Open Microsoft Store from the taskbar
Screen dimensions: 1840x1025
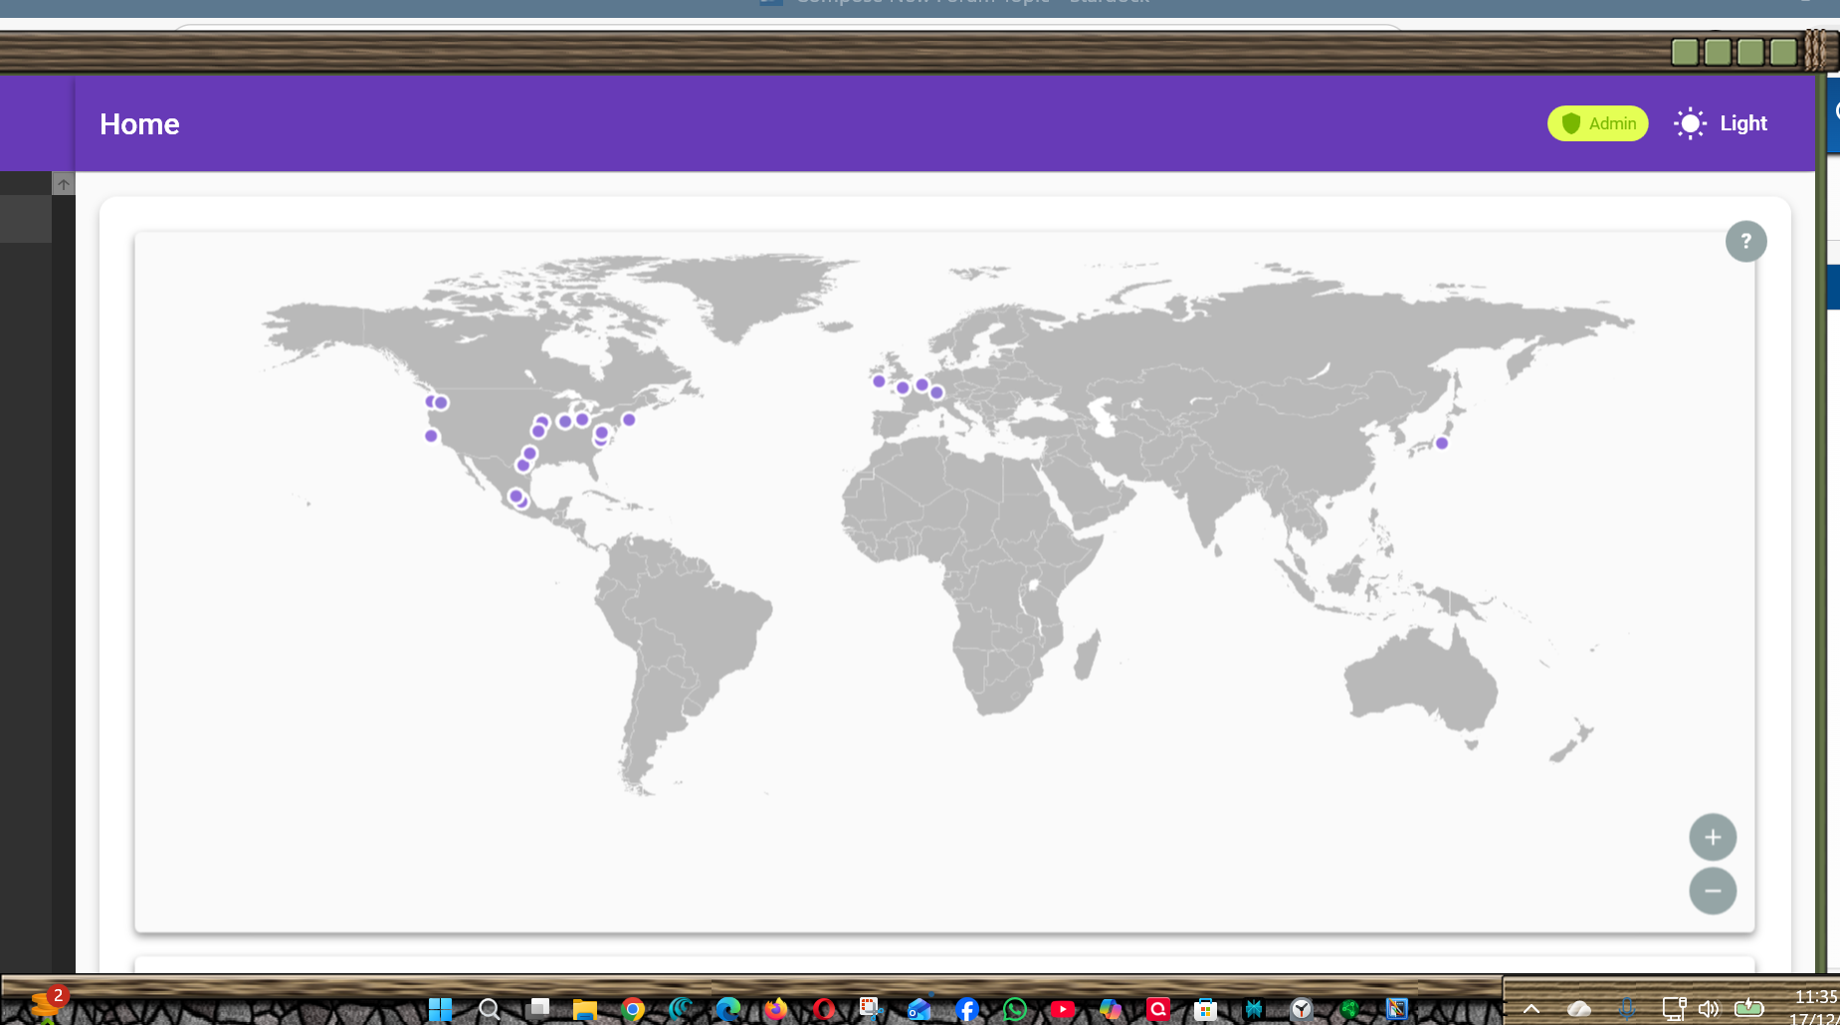(1205, 1009)
